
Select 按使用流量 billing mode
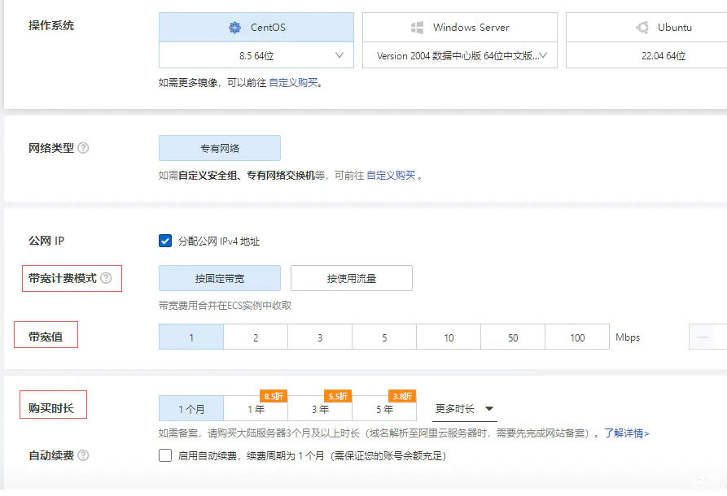pyautogui.click(x=352, y=278)
